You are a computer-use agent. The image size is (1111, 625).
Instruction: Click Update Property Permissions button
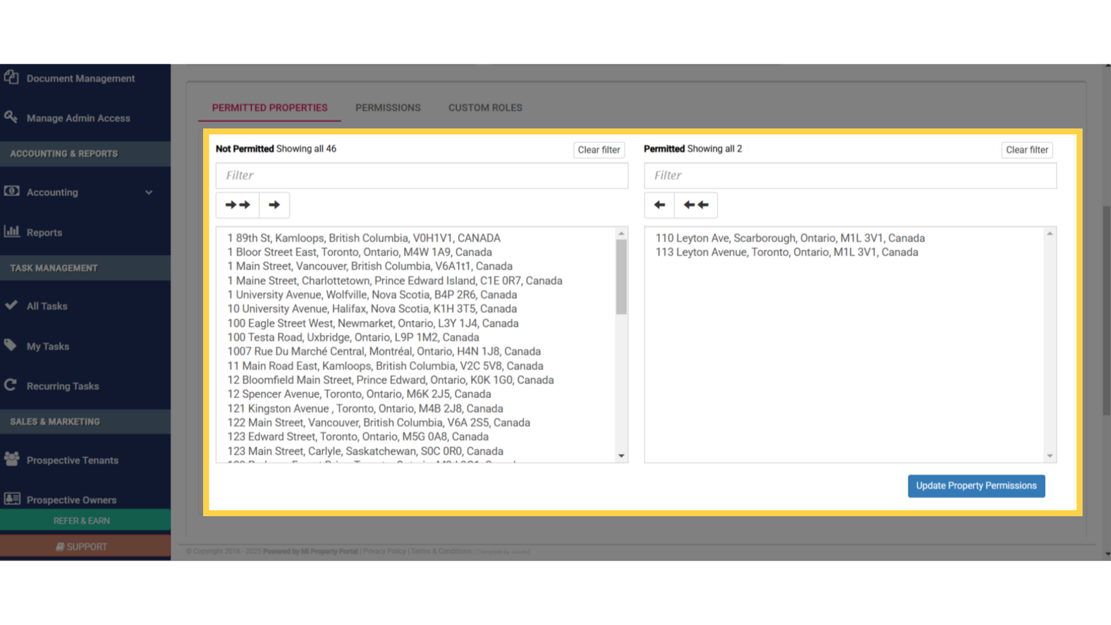click(976, 486)
